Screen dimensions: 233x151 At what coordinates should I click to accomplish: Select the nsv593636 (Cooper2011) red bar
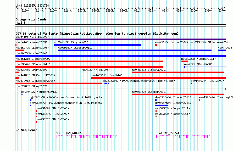click(x=185, y=61)
